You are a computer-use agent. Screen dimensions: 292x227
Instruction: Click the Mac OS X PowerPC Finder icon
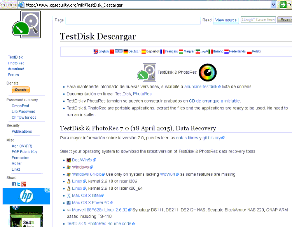pos(69,203)
